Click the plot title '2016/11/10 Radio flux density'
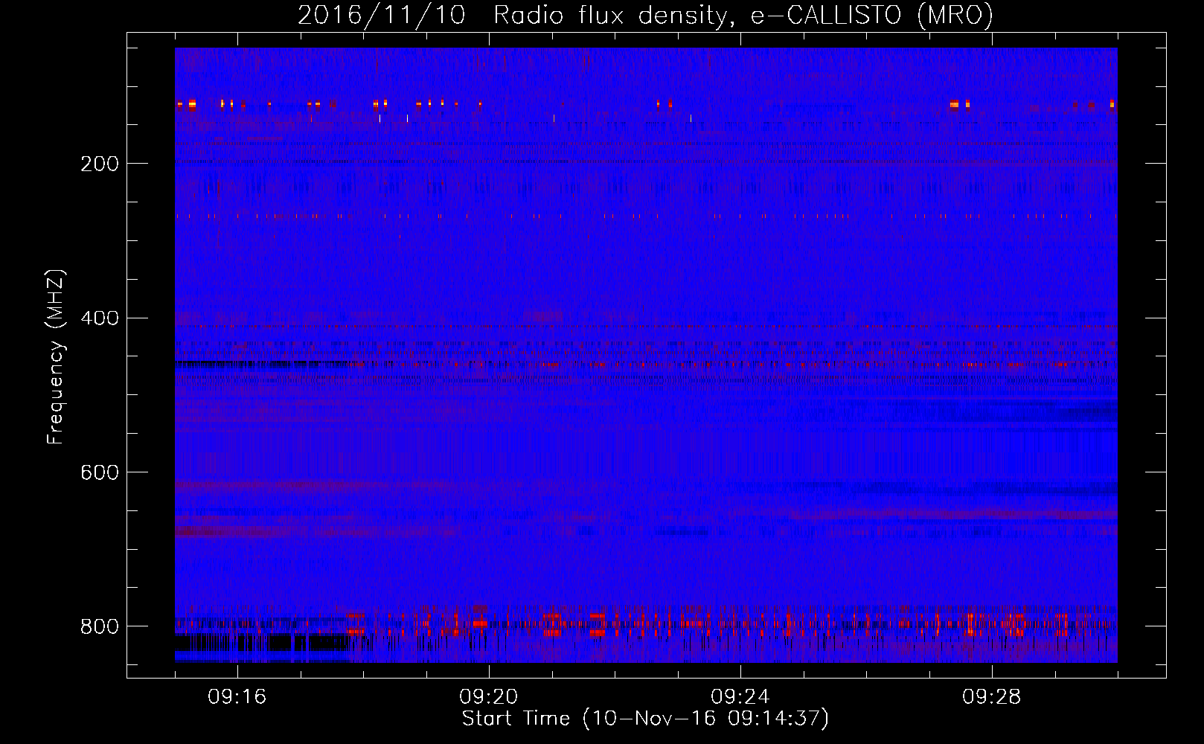This screenshot has height=744, width=1204. (646, 15)
